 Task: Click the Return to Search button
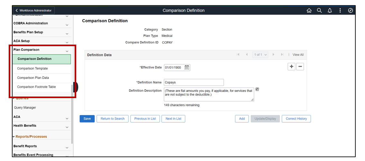(113, 119)
